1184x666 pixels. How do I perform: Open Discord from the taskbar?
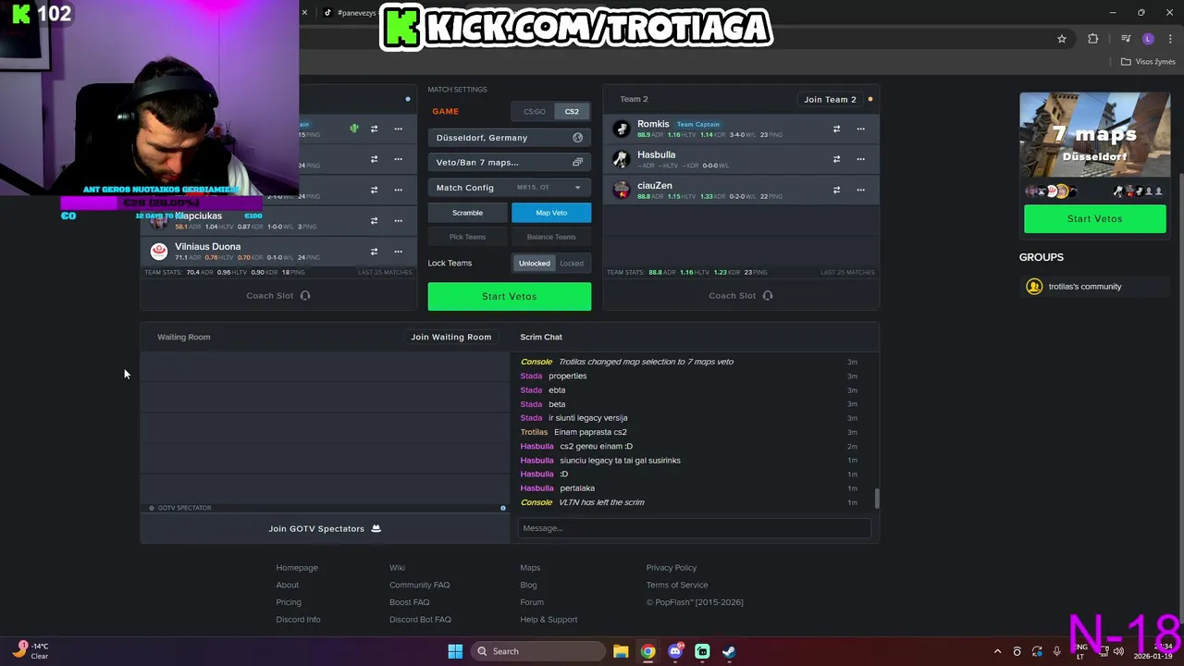(675, 651)
